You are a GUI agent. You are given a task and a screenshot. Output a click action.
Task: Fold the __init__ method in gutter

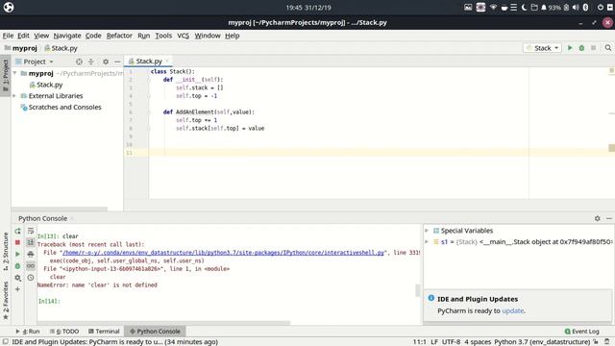click(x=149, y=80)
